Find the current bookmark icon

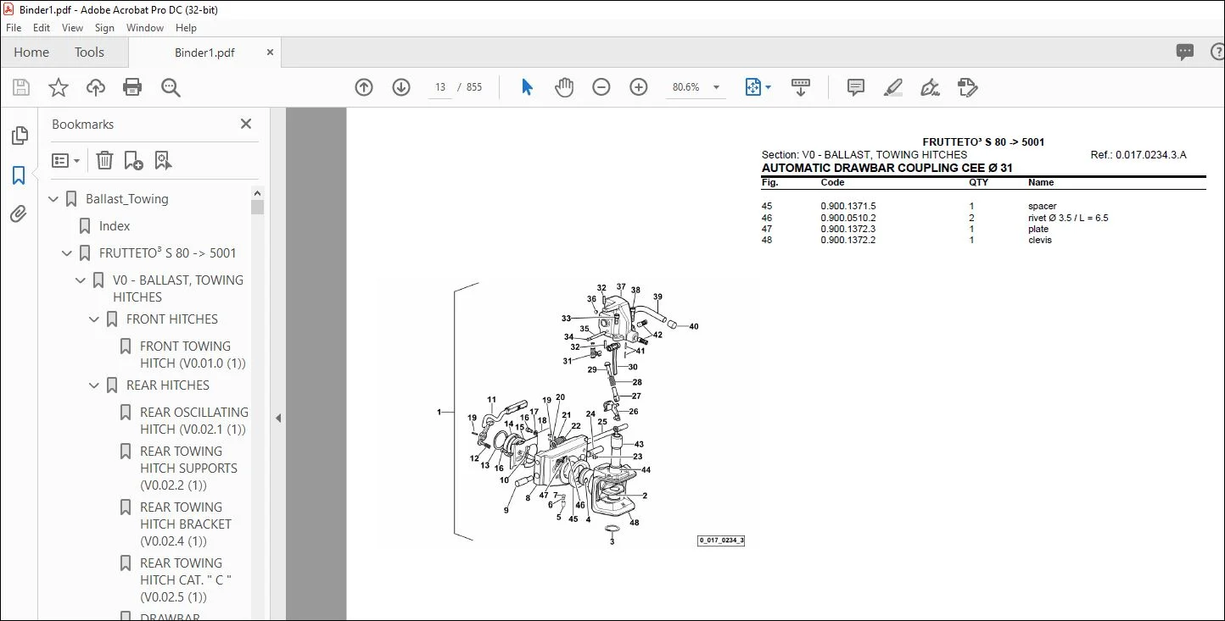click(x=163, y=160)
